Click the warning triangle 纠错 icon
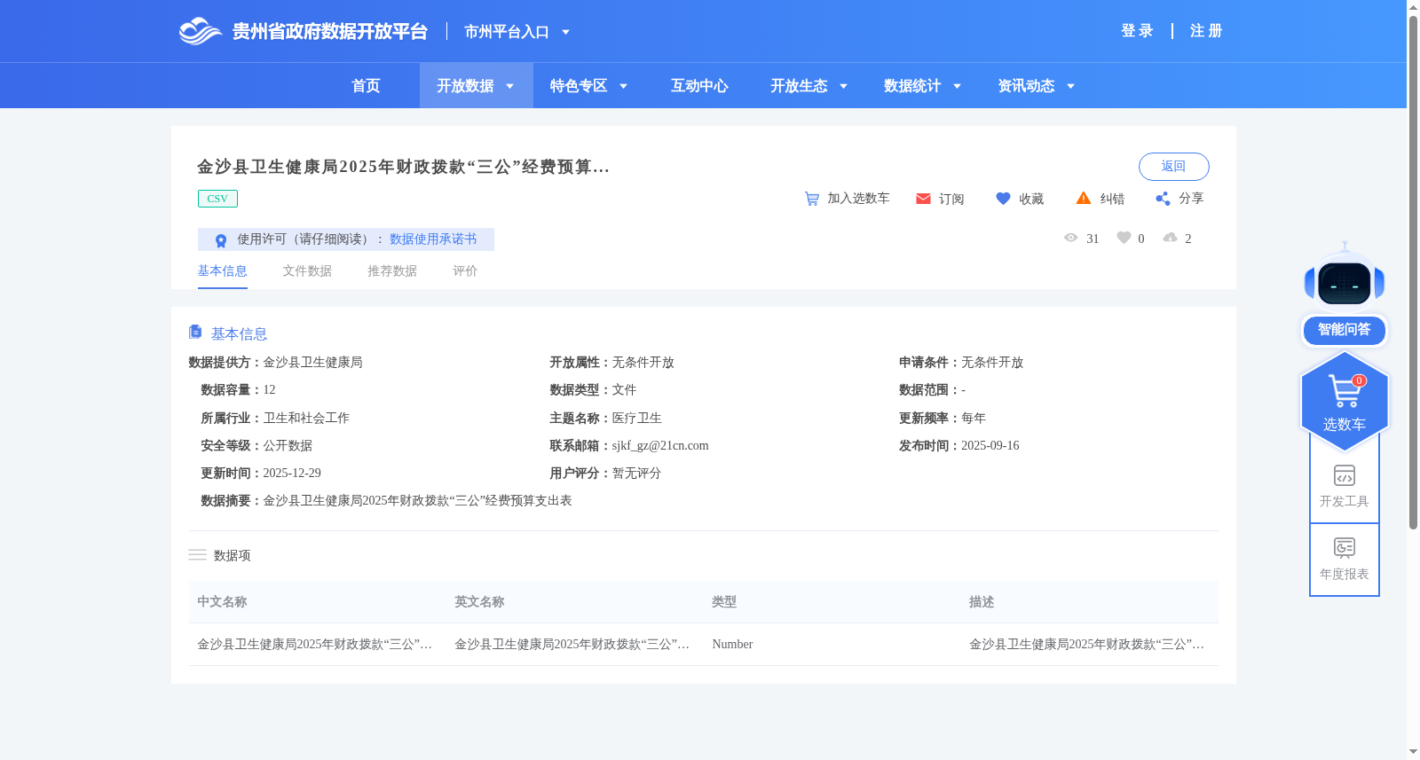1420x760 pixels. [x=1084, y=198]
